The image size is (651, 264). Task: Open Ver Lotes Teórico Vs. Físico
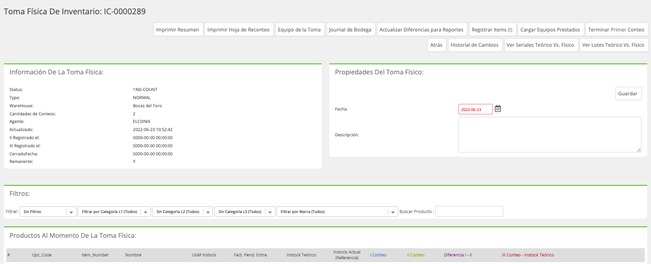613,45
